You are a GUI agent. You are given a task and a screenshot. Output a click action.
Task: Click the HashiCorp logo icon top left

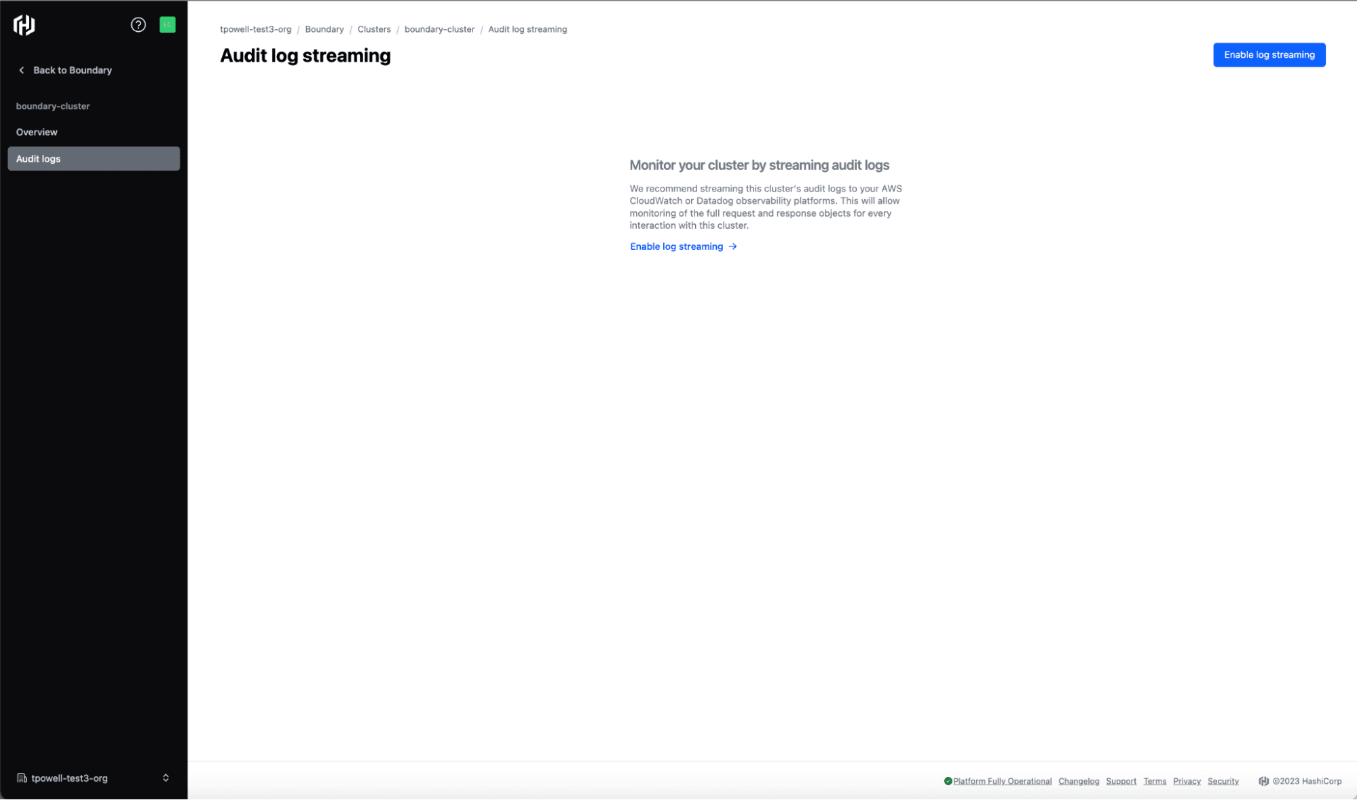pos(24,24)
